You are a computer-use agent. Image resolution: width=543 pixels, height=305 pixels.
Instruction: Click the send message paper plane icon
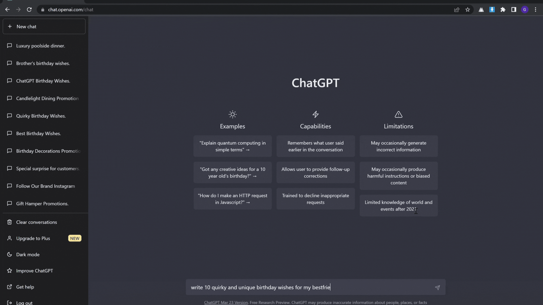click(437, 287)
